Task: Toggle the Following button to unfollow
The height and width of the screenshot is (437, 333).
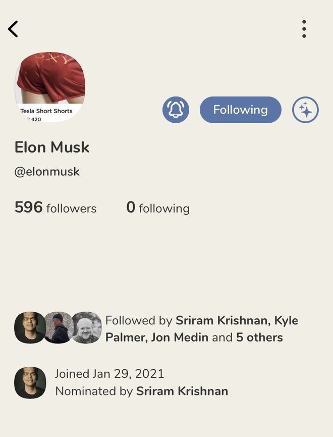Action: click(x=241, y=110)
